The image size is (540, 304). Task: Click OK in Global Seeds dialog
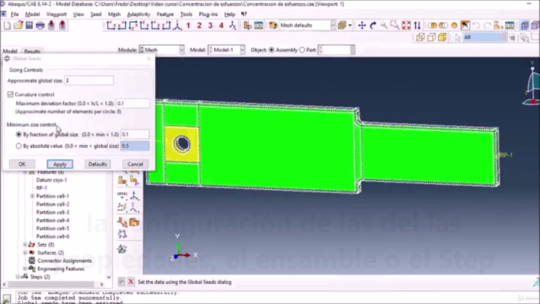coord(22,164)
